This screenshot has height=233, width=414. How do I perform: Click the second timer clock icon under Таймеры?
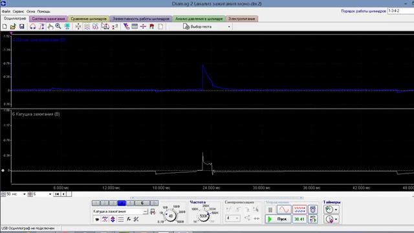click(329, 219)
